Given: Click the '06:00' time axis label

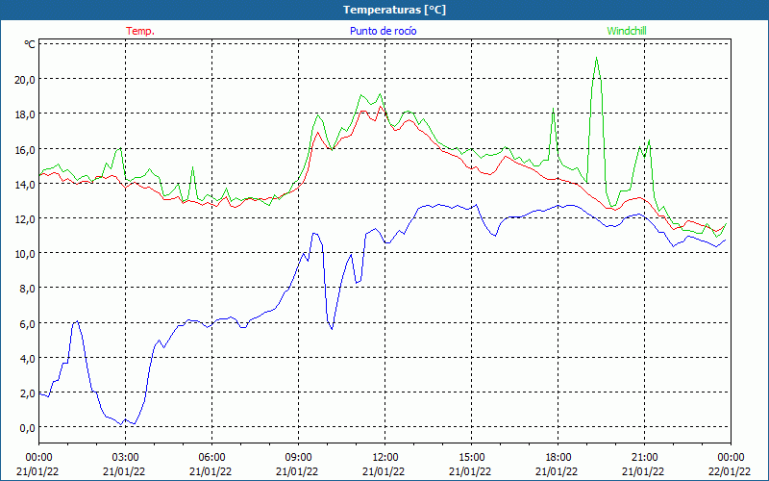Looking at the screenshot, I should point(211,458).
